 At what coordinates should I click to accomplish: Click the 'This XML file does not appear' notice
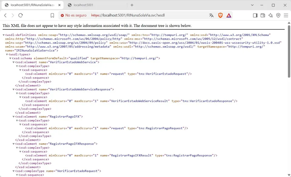pyautogui.click(x=97, y=26)
